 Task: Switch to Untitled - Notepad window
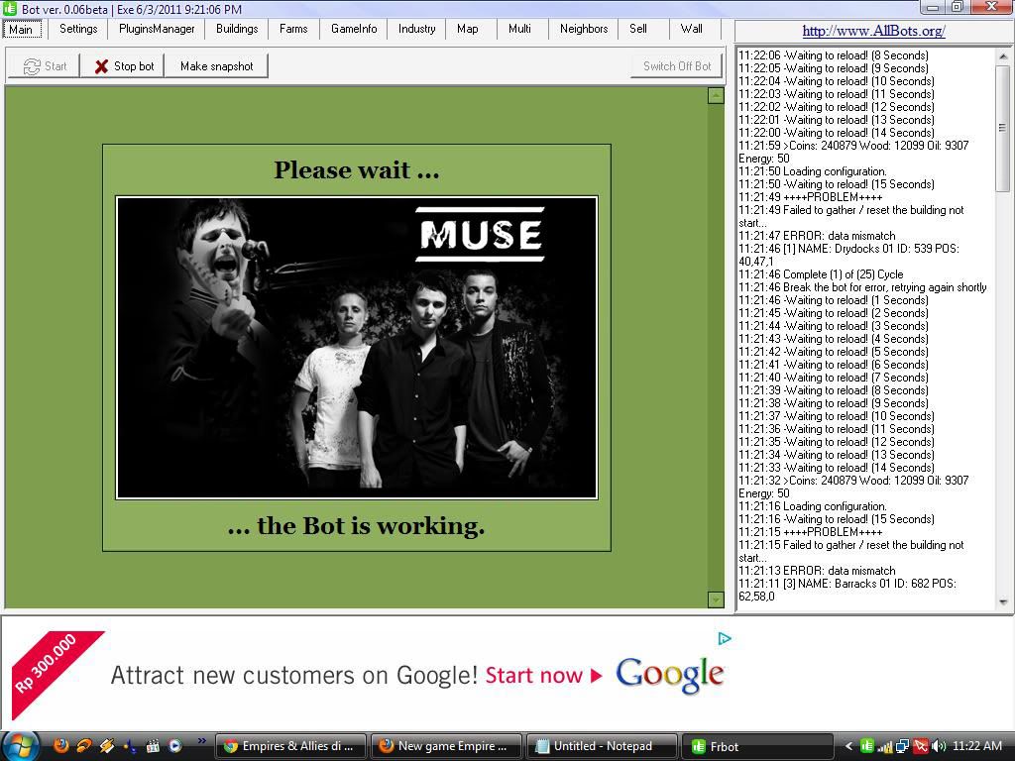[x=603, y=746]
